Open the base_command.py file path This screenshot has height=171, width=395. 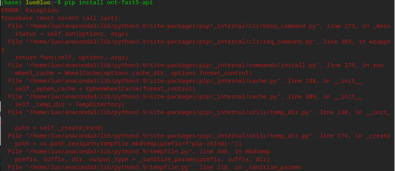pos(172,26)
